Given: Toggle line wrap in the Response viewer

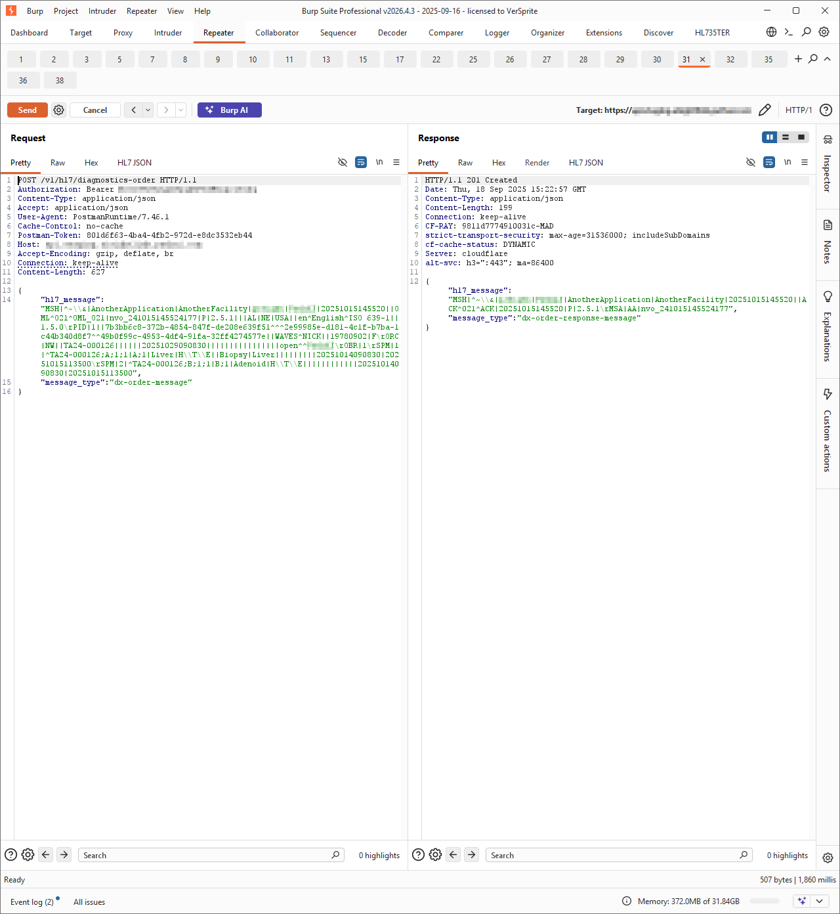Looking at the screenshot, I should coord(769,162).
